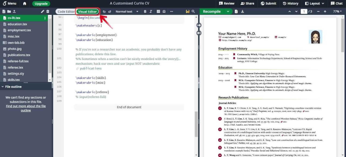Insert a table from the editor toolbar
Screen dimensions: 346x157
[x=158, y=11]
